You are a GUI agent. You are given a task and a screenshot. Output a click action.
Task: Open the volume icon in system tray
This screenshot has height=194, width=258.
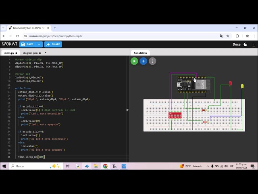(226, 166)
